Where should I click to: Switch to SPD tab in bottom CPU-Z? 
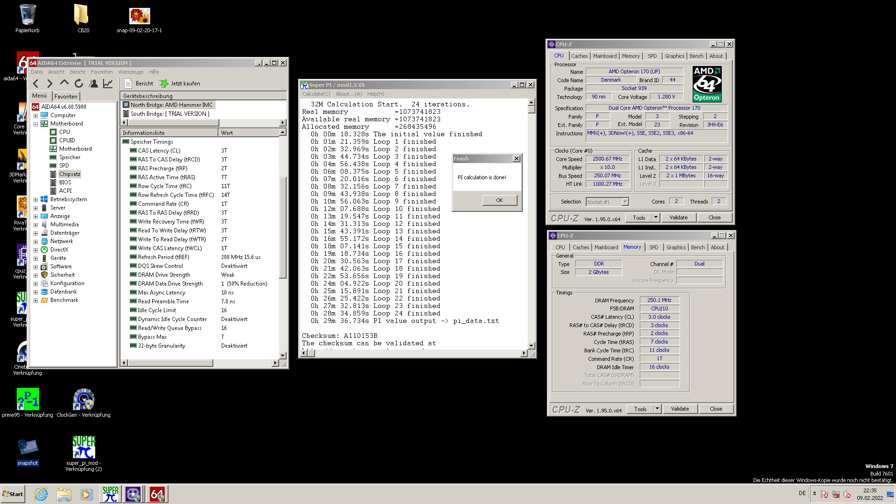(x=653, y=247)
